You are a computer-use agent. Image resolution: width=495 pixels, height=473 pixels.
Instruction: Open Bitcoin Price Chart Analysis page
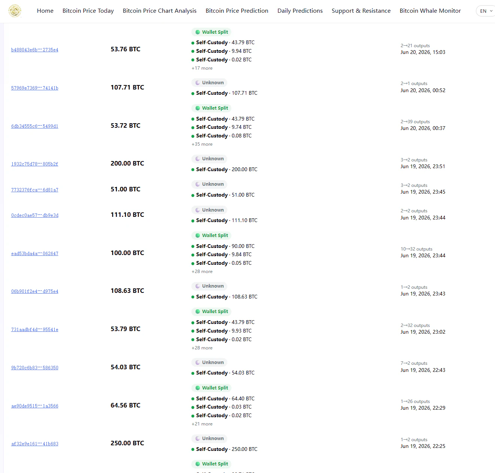pyautogui.click(x=160, y=11)
